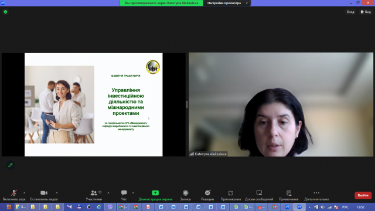Expand participants options arrow
Screen dimensions: 375x211
coord(108,193)
